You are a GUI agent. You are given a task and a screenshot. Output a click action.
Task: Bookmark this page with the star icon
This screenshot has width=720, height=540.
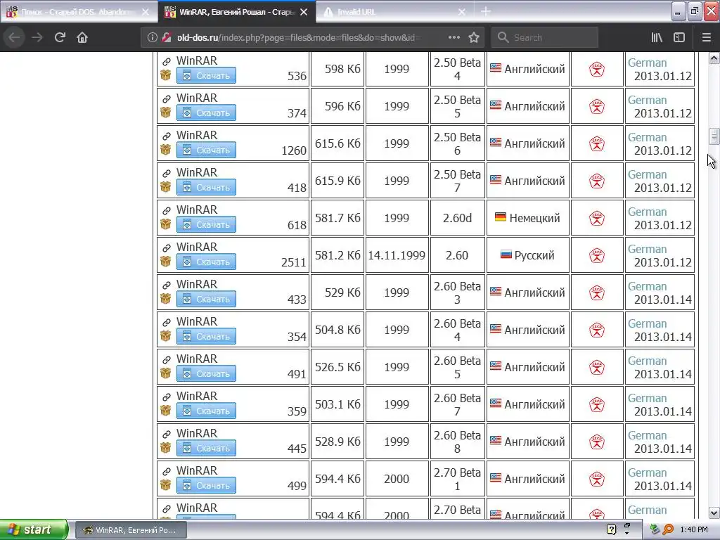click(474, 37)
